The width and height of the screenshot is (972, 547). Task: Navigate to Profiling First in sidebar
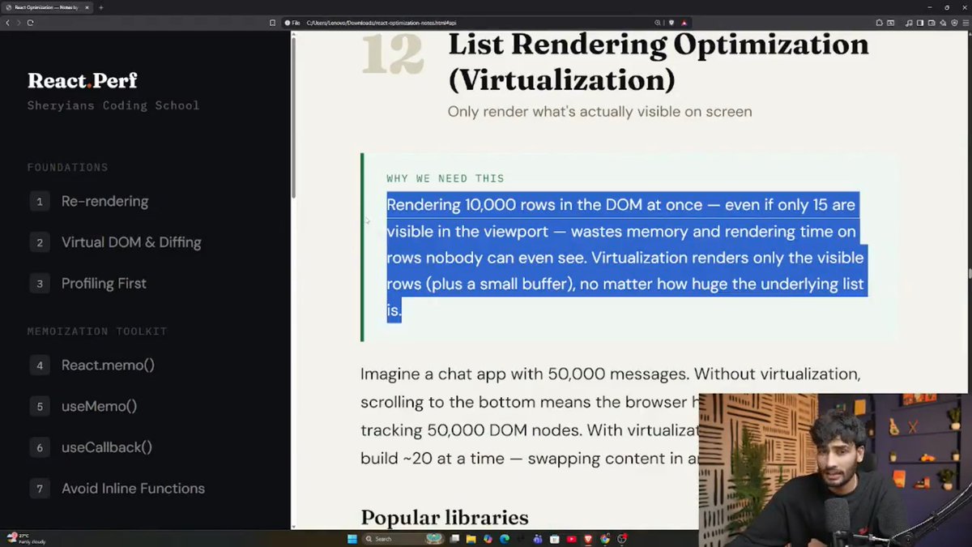pyautogui.click(x=104, y=284)
